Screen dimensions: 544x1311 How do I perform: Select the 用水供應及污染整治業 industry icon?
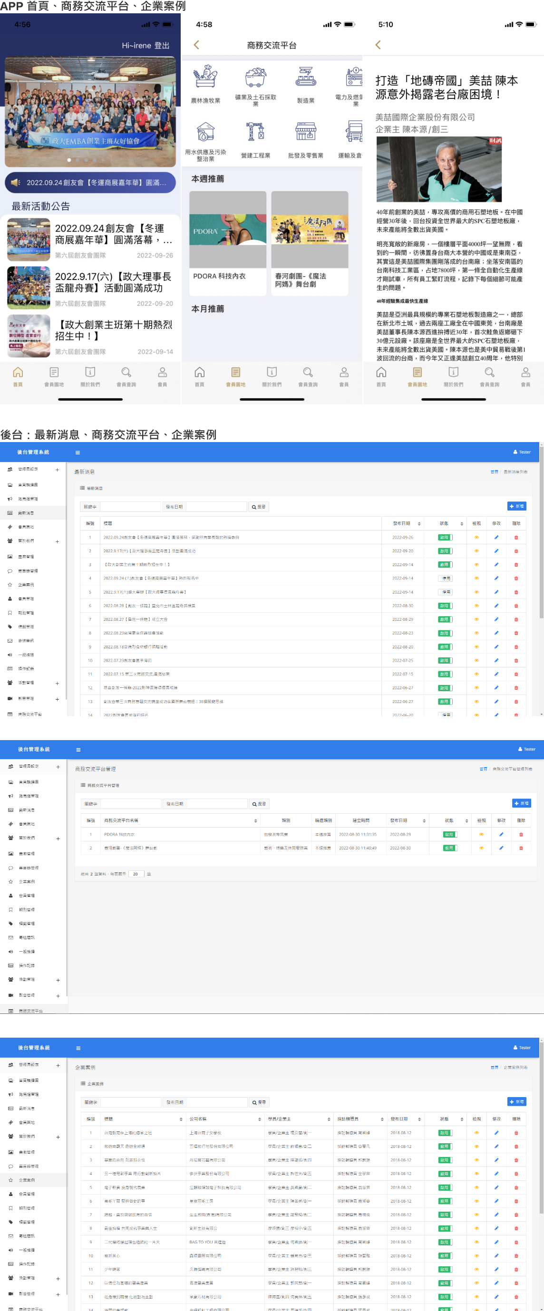coord(205,132)
